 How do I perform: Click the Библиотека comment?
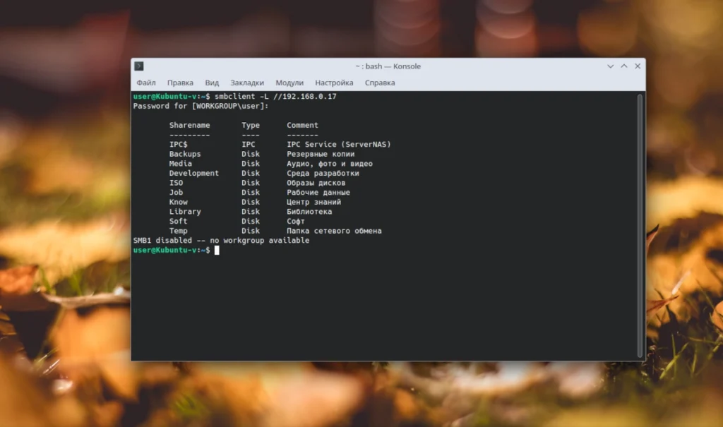[x=309, y=212]
